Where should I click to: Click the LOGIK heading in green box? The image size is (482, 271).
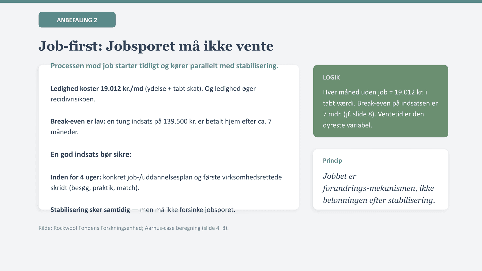(x=331, y=78)
